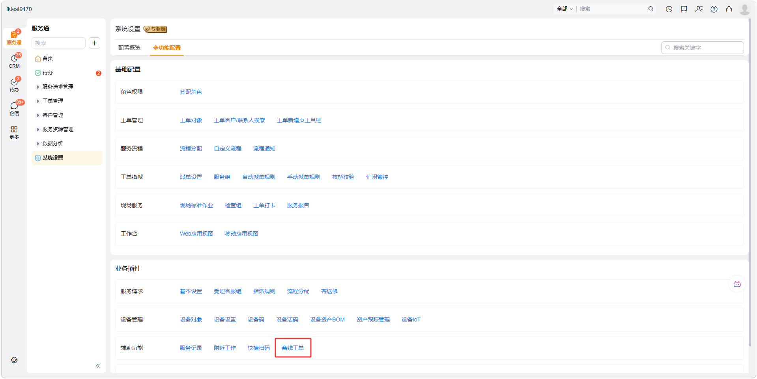The width and height of the screenshot is (757, 379).
Task: Open the settings gear at the bottom left
Action: tap(14, 360)
